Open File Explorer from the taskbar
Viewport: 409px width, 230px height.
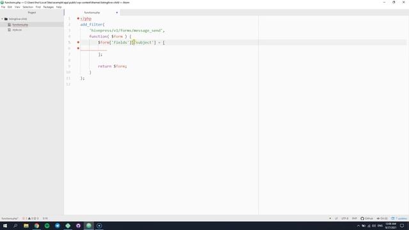26,226
